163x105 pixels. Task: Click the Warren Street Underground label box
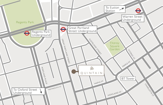tap(133, 18)
